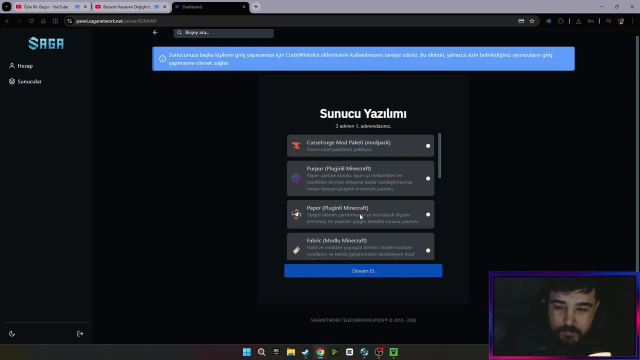Click the Devam Et button
640x360 pixels.
coord(363,270)
